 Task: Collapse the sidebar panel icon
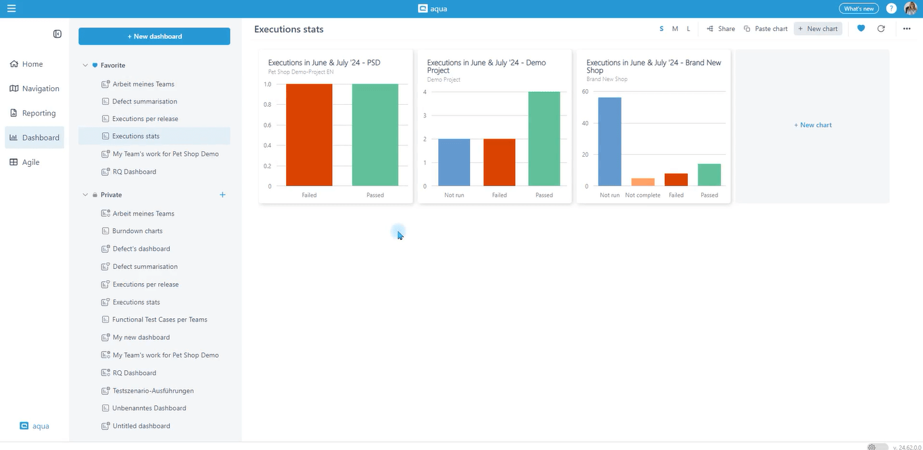pyautogui.click(x=57, y=34)
